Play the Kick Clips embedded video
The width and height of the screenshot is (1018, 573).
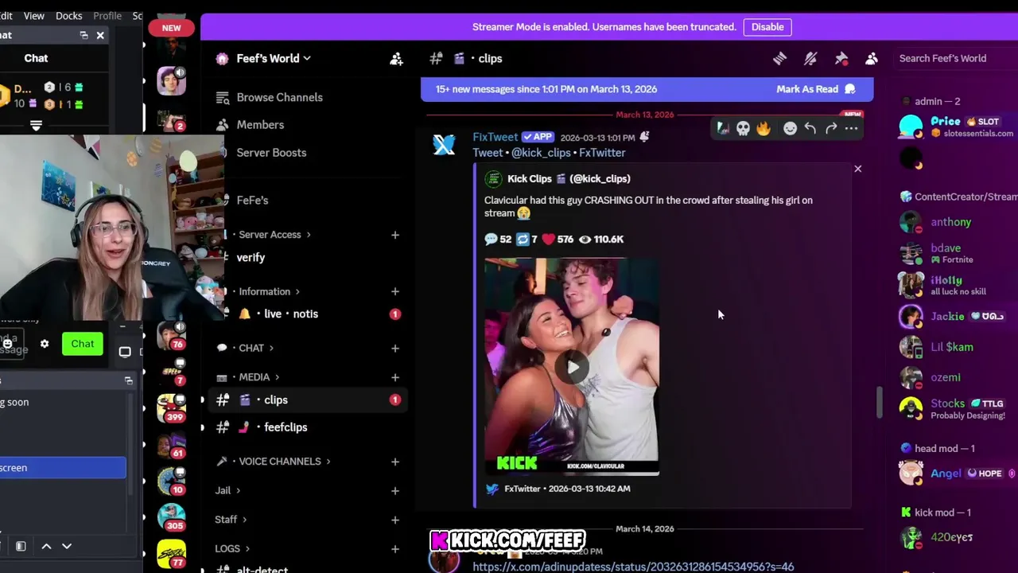573,367
